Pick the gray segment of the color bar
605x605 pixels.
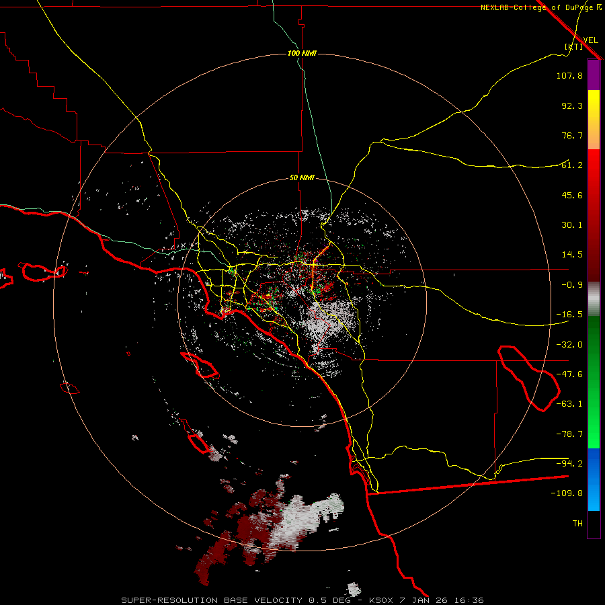point(594,299)
